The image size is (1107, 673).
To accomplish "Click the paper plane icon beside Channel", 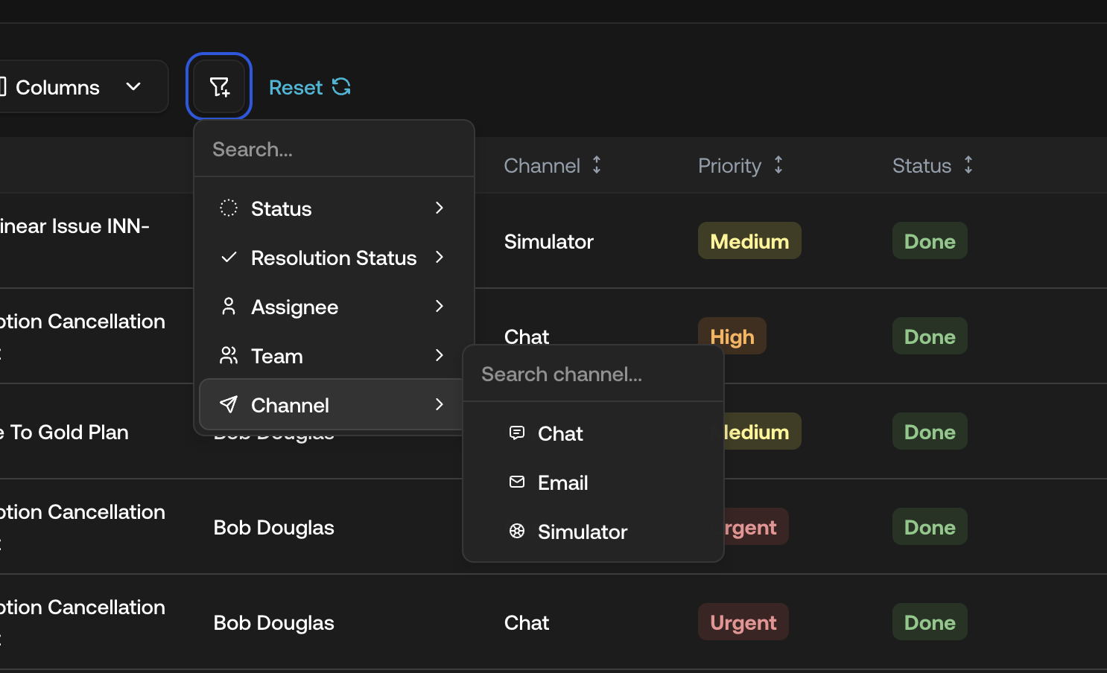I will (228, 405).
